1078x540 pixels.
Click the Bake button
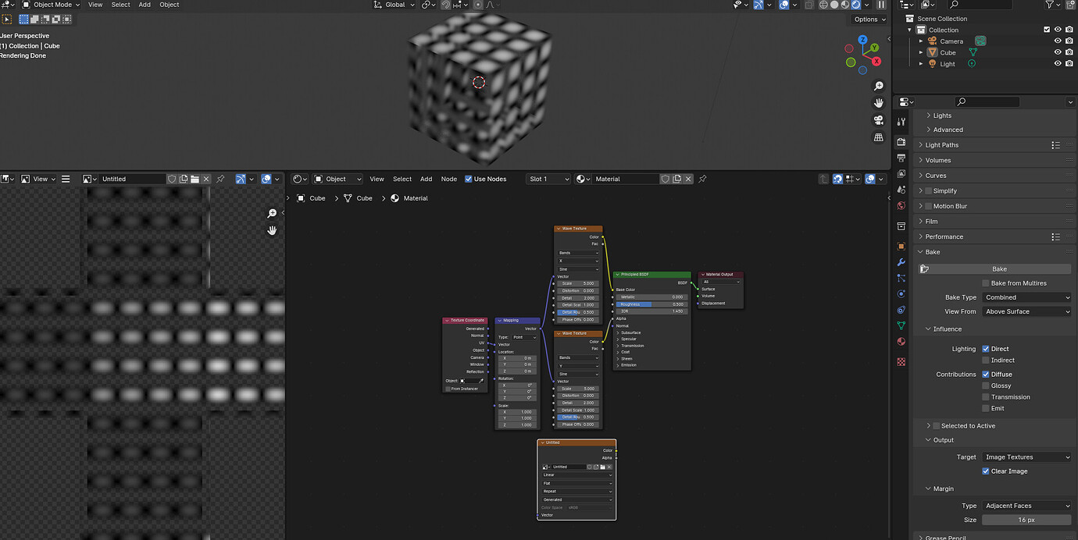tap(999, 268)
